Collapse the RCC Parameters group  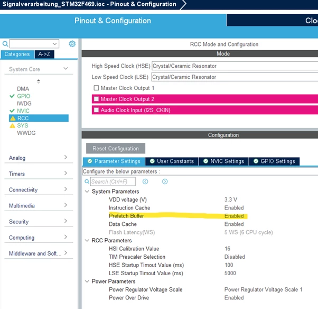(87, 240)
